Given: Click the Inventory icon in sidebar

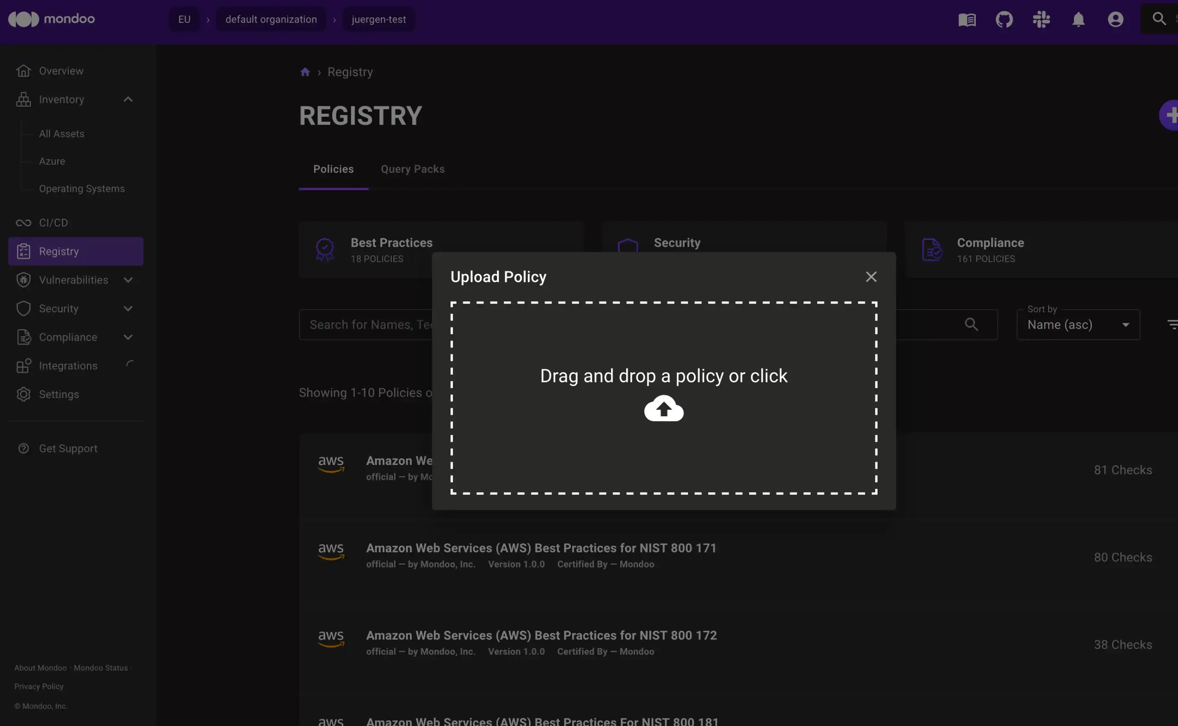Looking at the screenshot, I should coord(23,99).
